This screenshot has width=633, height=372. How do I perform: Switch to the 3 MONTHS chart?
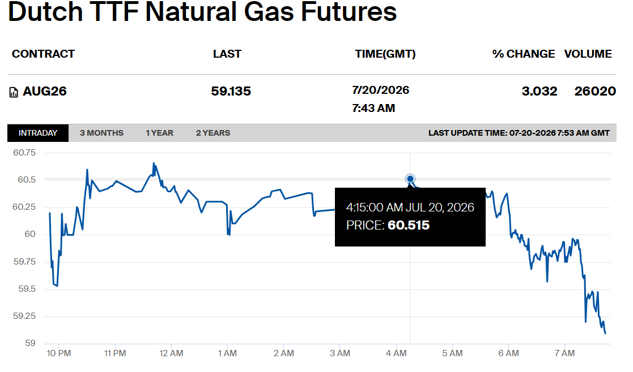pyautogui.click(x=101, y=133)
